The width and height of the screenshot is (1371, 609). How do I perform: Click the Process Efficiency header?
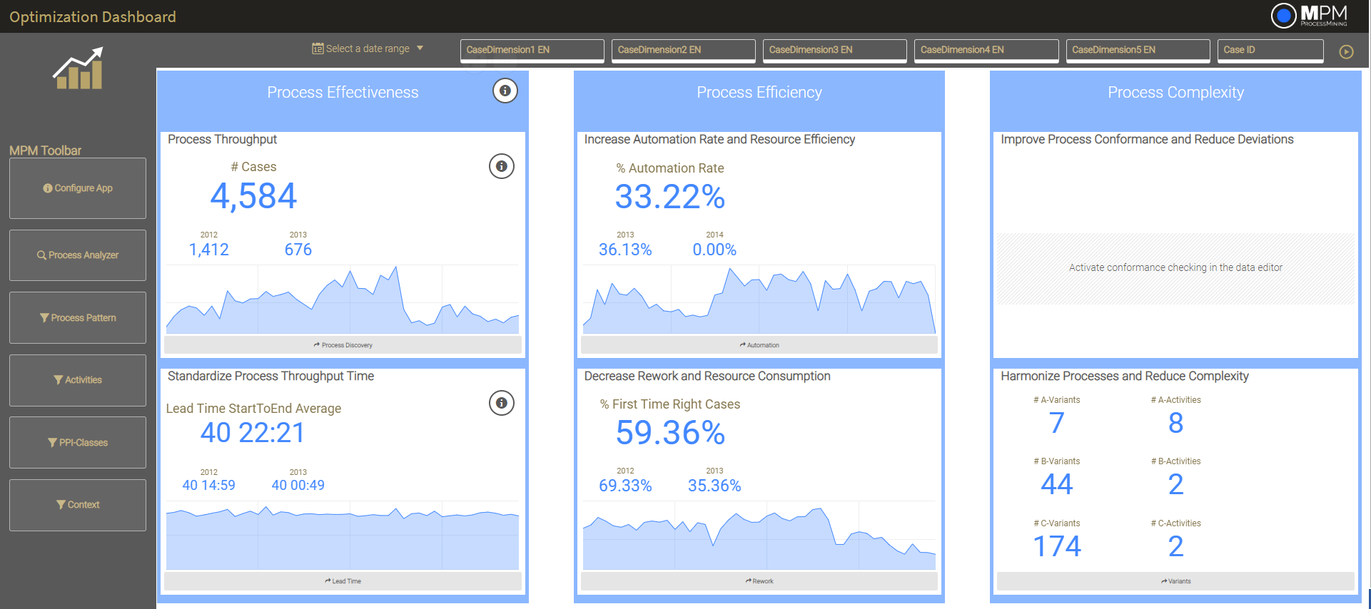pyautogui.click(x=759, y=93)
